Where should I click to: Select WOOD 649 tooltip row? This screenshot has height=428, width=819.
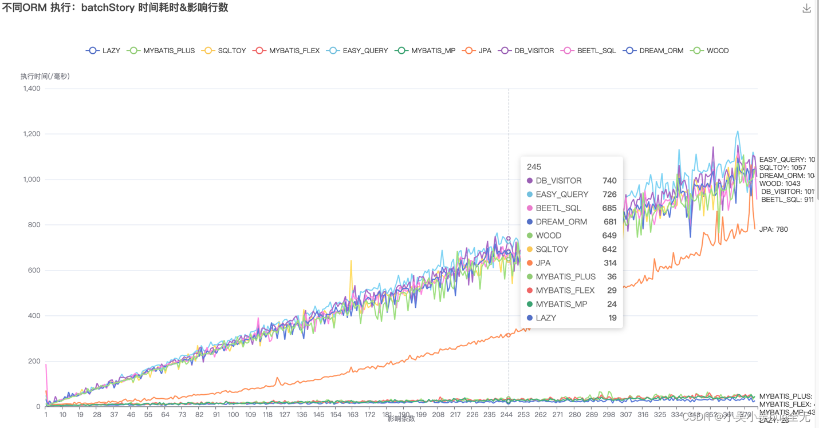click(x=572, y=236)
